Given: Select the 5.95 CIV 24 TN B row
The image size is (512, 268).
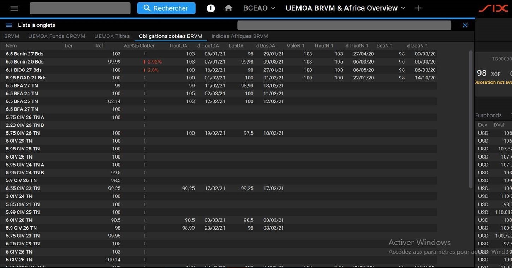Looking at the screenshot, I should click(219, 173).
